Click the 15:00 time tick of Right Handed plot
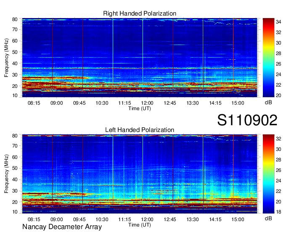Image resolution: width=286 pixels, height=232 pixels. [238, 103]
